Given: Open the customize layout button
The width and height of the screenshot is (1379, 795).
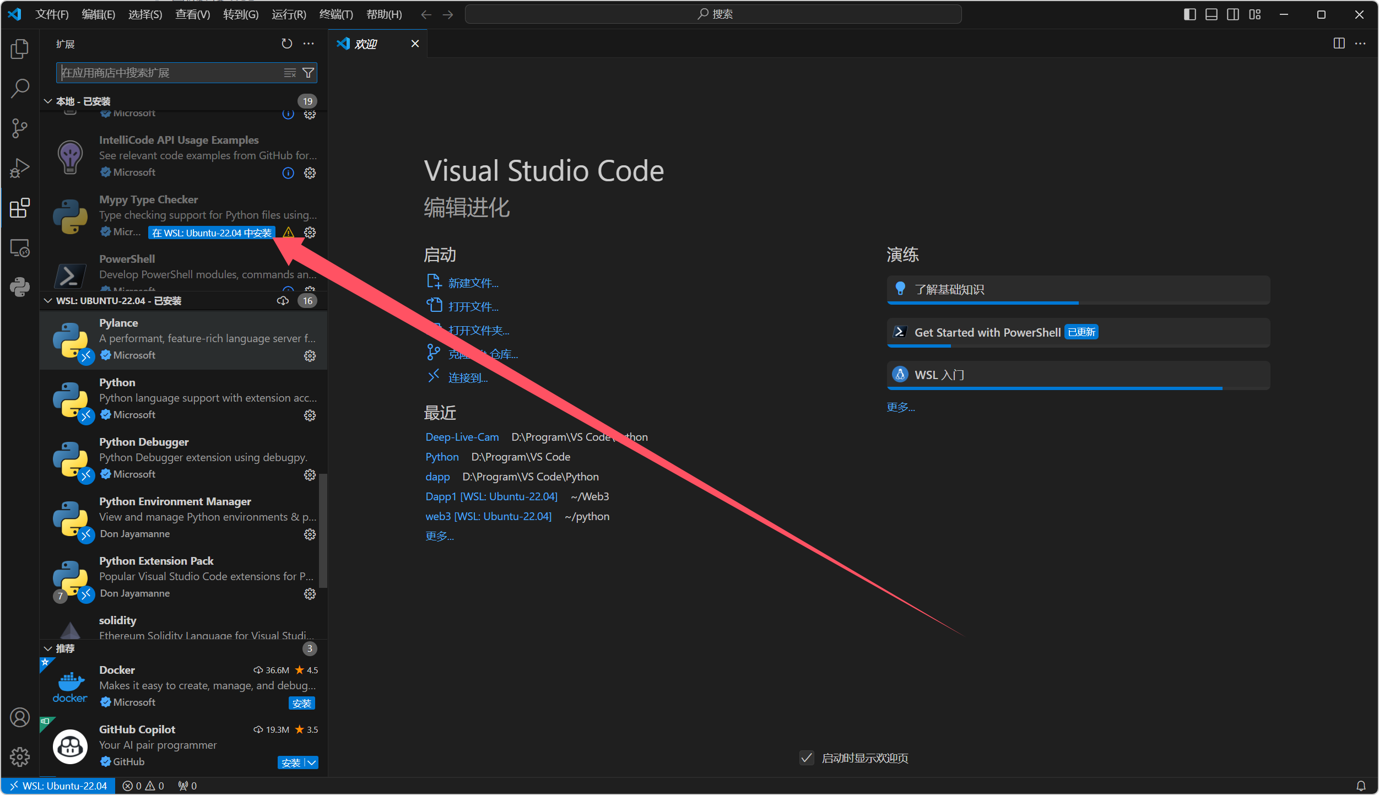Looking at the screenshot, I should click(1255, 14).
